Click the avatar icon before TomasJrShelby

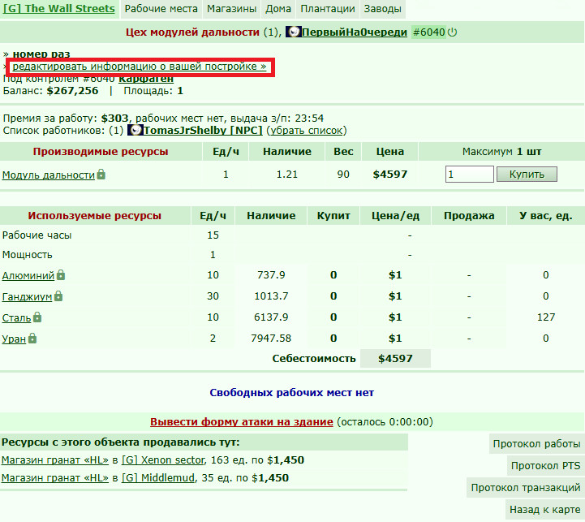(x=135, y=130)
